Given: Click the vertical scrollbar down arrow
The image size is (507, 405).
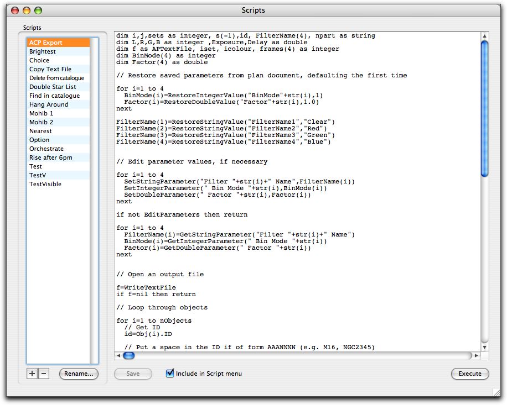Looking at the screenshot, I should (x=485, y=346).
